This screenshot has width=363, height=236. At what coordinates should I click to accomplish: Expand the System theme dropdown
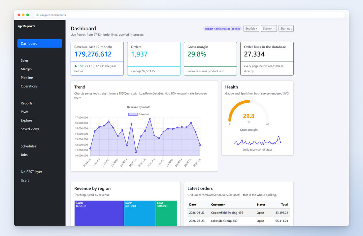pyautogui.click(x=269, y=28)
